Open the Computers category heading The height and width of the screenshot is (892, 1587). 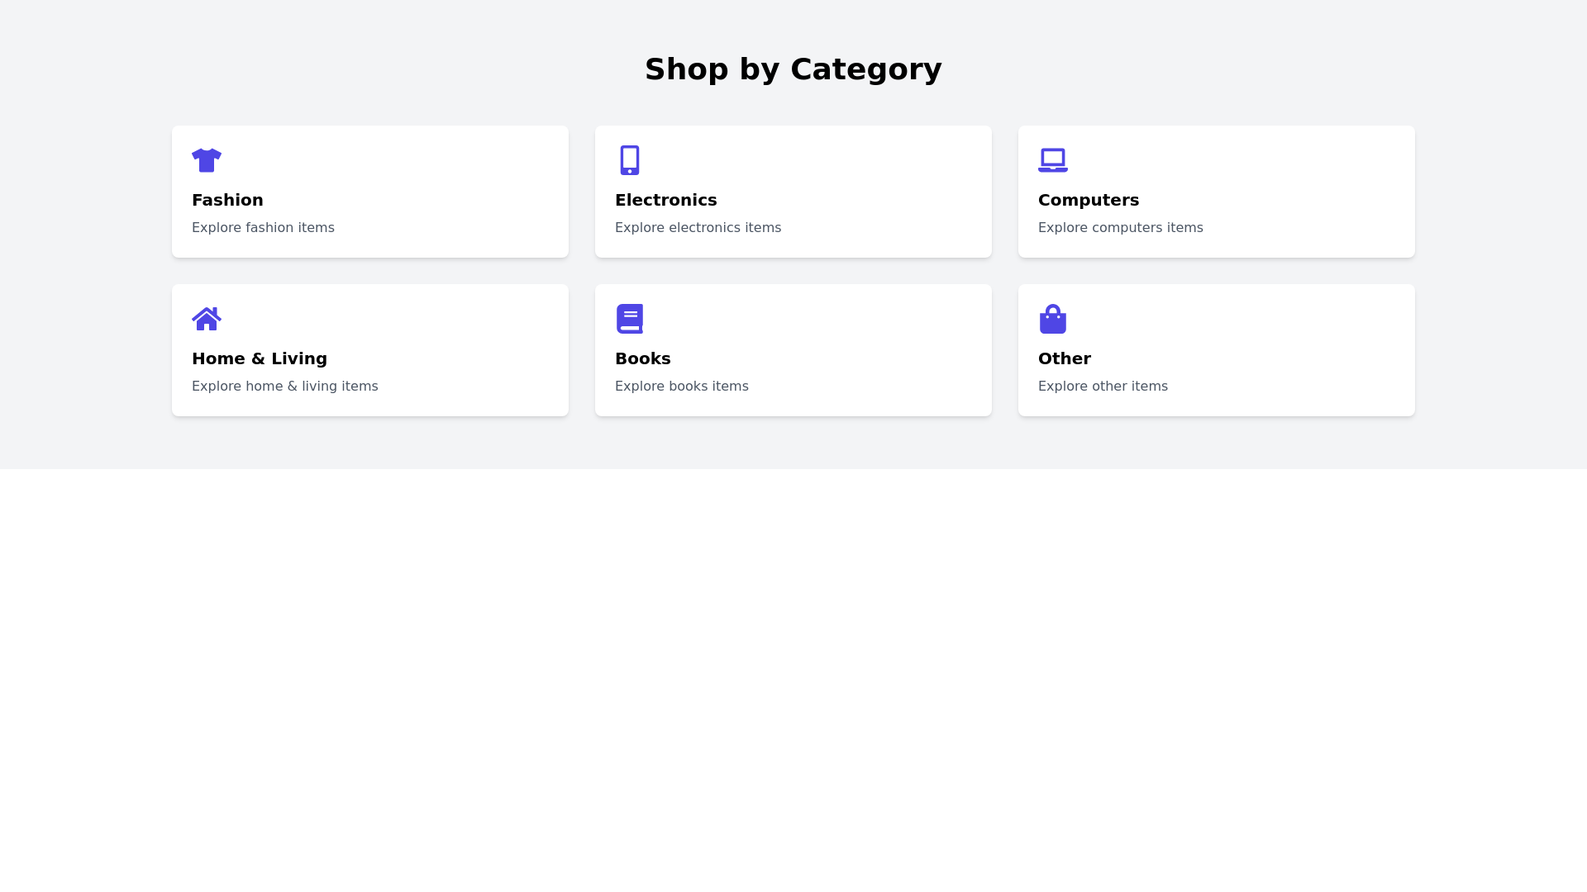[x=1088, y=200]
